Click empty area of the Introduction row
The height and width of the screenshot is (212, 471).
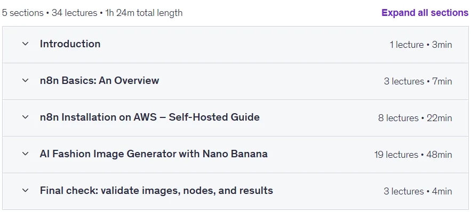pyautogui.click(x=241, y=45)
